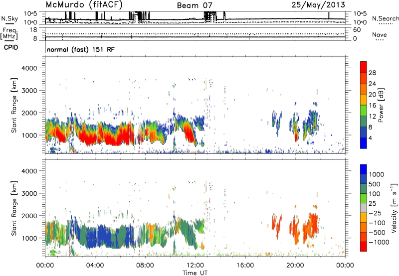The width and height of the screenshot is (399, 276).
Task: Click the 'Time UT' axis label
Action: [195, 273]
